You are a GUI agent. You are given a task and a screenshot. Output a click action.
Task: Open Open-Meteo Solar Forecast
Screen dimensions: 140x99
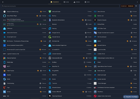pyautogui.click(x=115, y=67)
